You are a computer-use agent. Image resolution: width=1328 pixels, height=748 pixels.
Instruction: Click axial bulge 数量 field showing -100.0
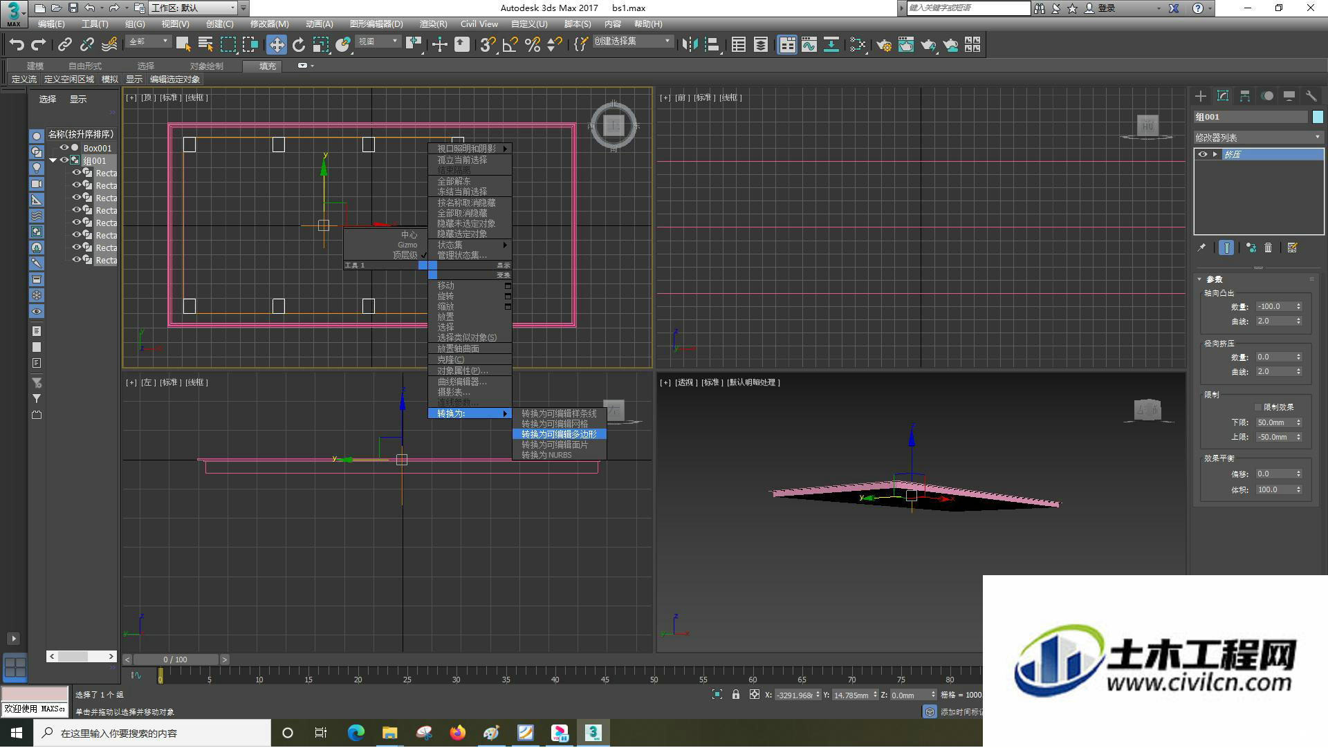pyautogui.click(x=1275, y=306)
